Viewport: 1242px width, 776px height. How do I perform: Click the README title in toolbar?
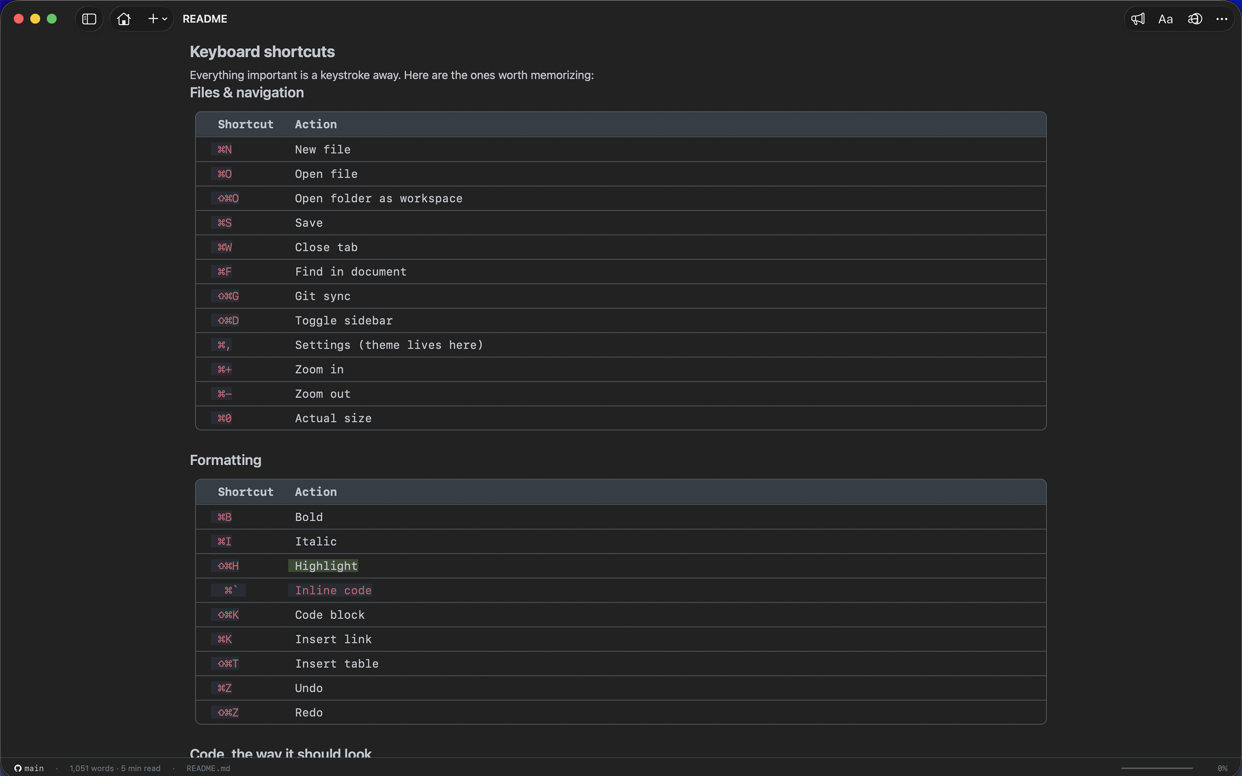pyautogui.click(x=205, y=19)
